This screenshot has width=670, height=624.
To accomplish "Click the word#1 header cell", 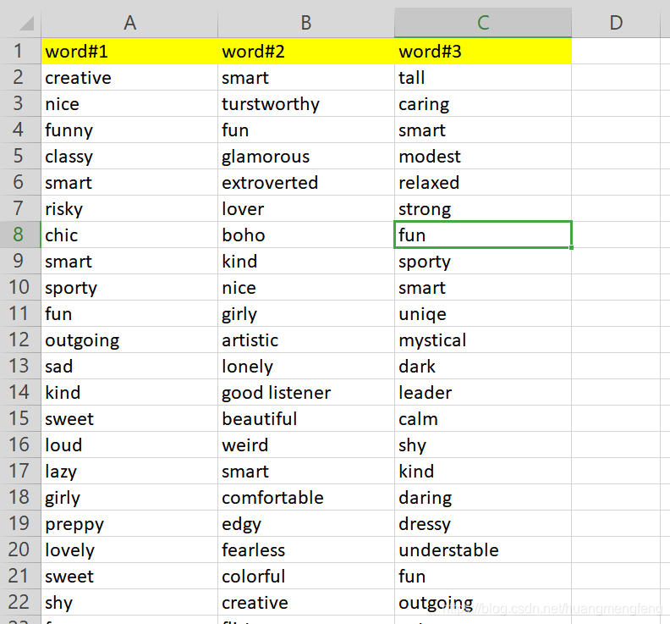I will [x=129, y=52].
